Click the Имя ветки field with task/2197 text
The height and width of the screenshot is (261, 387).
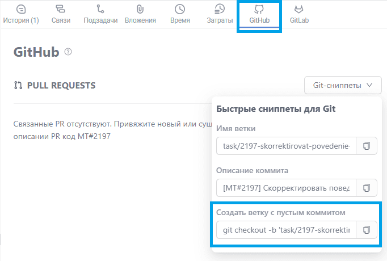tap(286, 146)
